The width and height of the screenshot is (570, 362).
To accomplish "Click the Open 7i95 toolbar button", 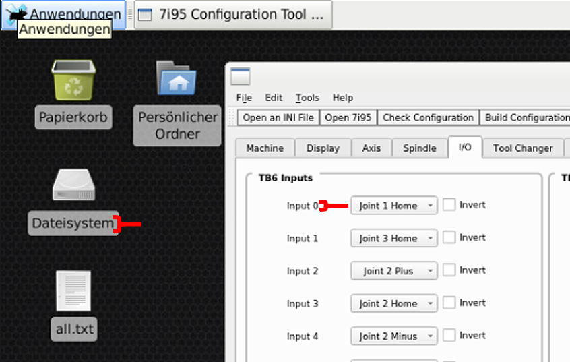I will (348, 117).
